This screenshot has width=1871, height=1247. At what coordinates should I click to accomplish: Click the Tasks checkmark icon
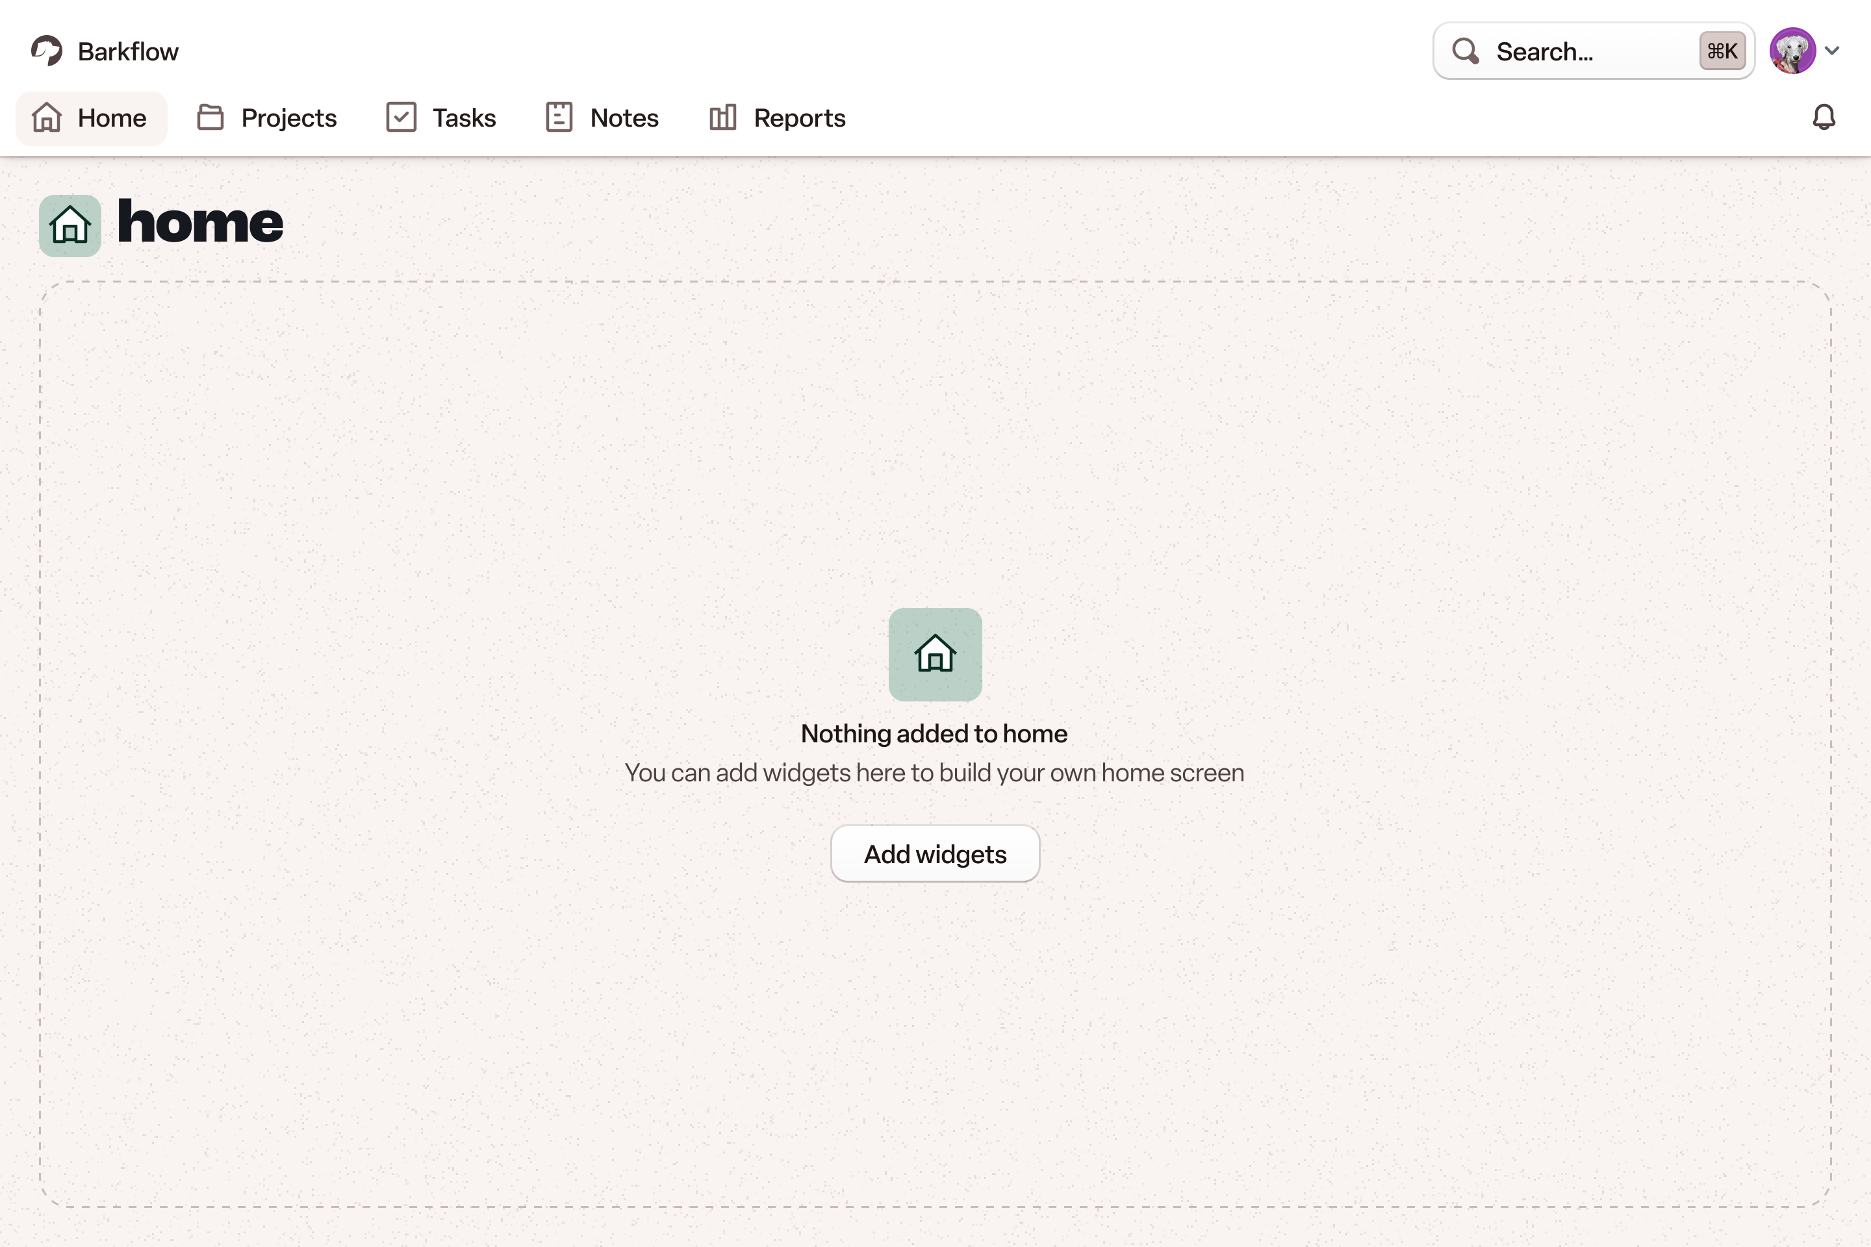401,118
